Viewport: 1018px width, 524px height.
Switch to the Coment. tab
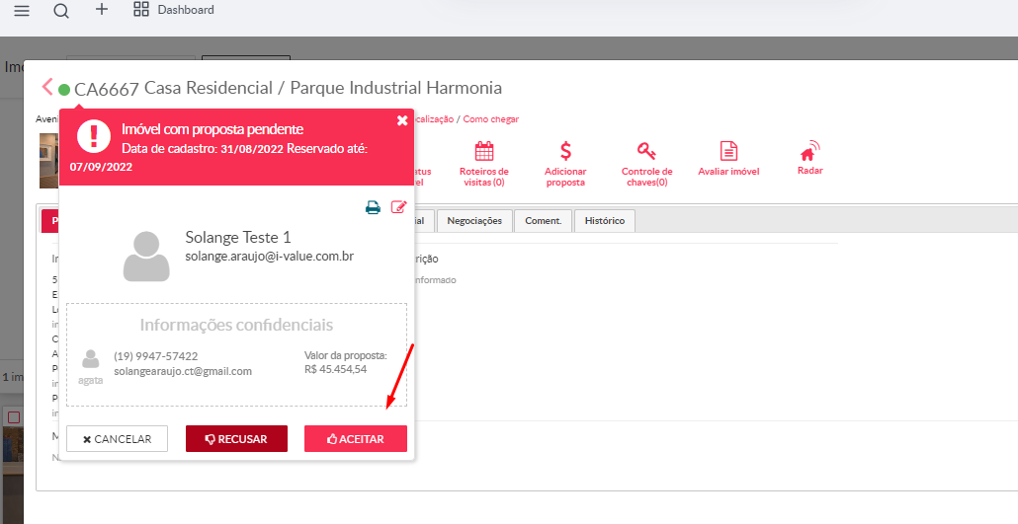[544, 220]
